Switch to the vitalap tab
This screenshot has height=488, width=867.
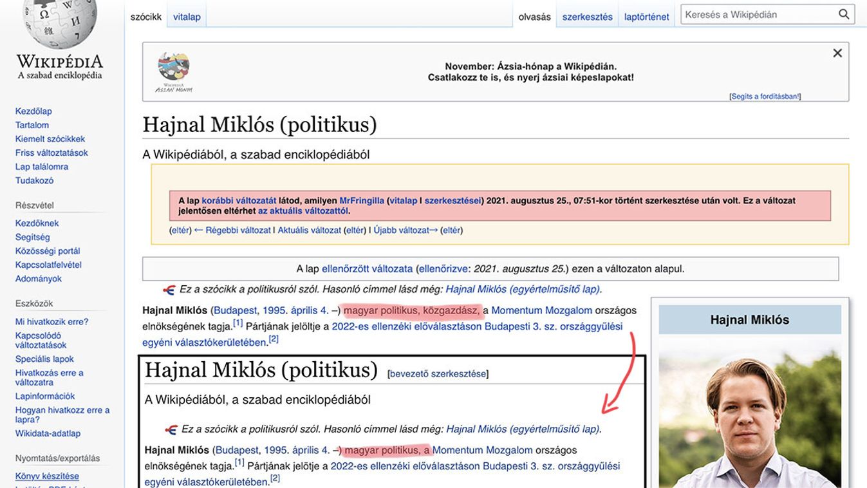[187, 17]
